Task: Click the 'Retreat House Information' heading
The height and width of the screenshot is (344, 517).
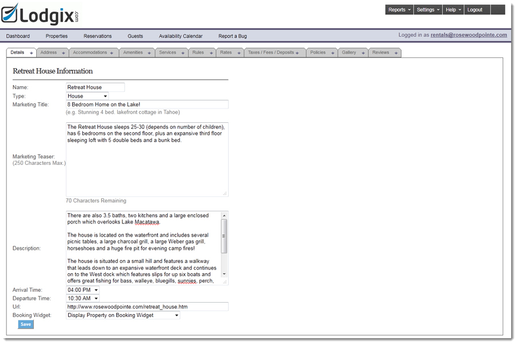Action: pos(53,71)
